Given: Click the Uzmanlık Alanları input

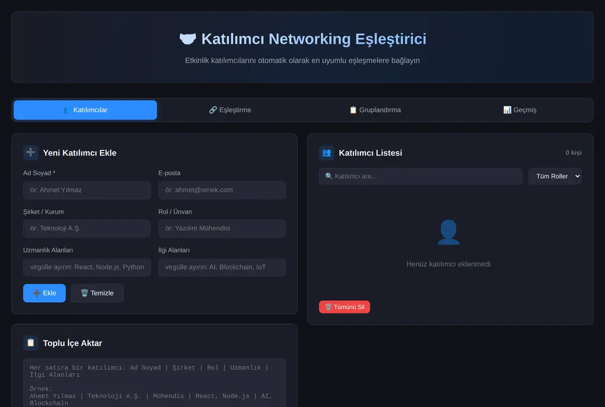Looking at the screenshot, I should coord(87,267).
